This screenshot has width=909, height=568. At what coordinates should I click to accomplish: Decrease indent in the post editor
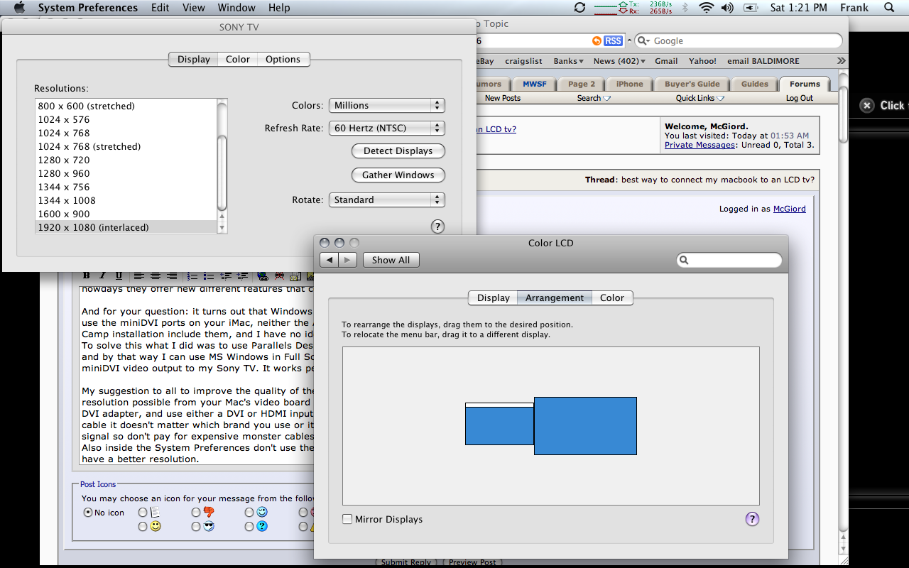[227, 276]
